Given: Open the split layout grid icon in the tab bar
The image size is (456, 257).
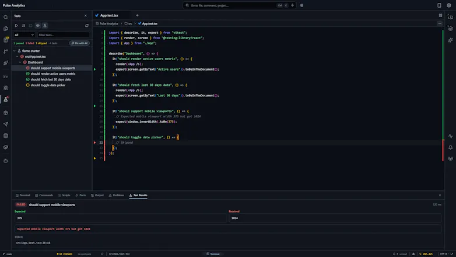Looking at the screenshot, I should pos(440,15).
